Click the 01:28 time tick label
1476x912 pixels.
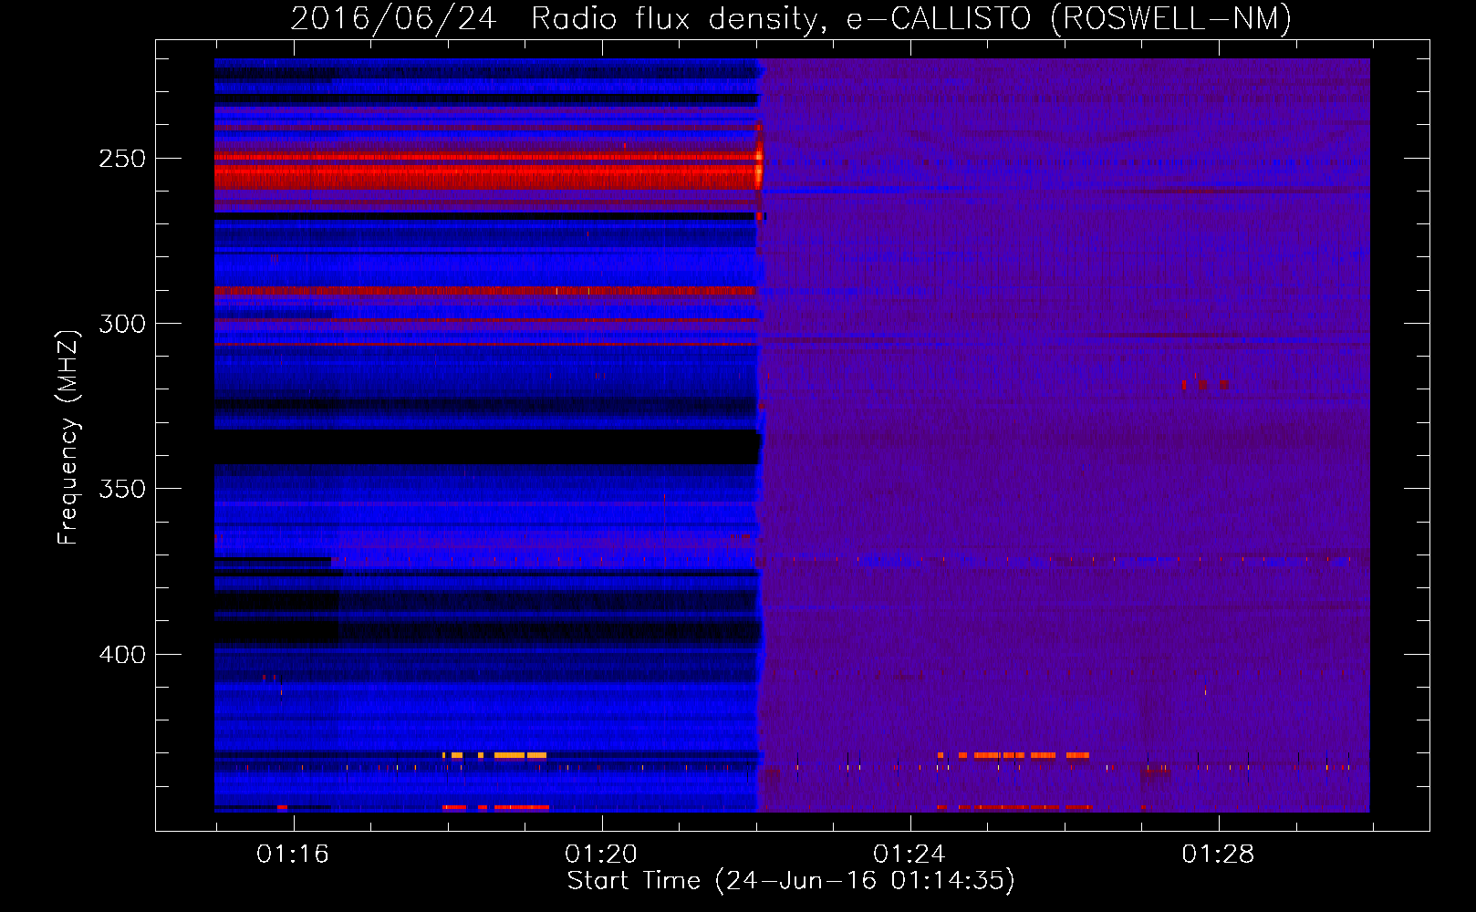pos(1218,854)
